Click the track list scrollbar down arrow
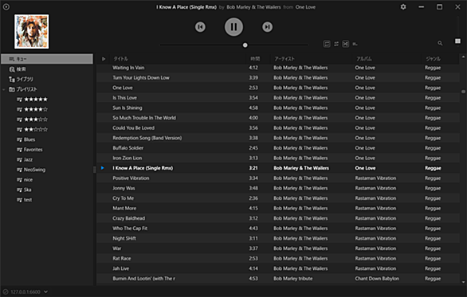This screenshot has height=297, width=467. click(463, 282)
